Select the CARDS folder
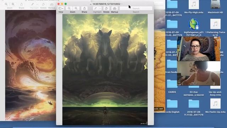 172,84
